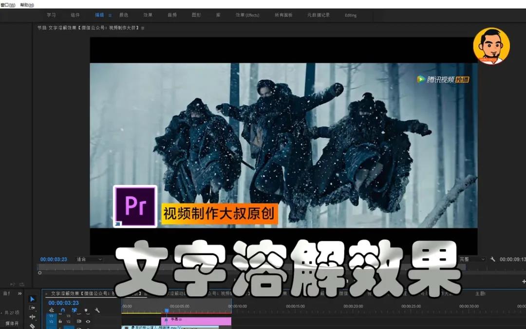Click the program monitor video preview
The height and width of the screenshot is (329, 526).
[x=283, y=145]
